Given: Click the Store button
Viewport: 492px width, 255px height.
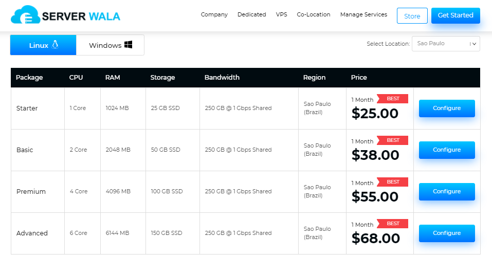Looking at the screenshot, I should [412, 16].
